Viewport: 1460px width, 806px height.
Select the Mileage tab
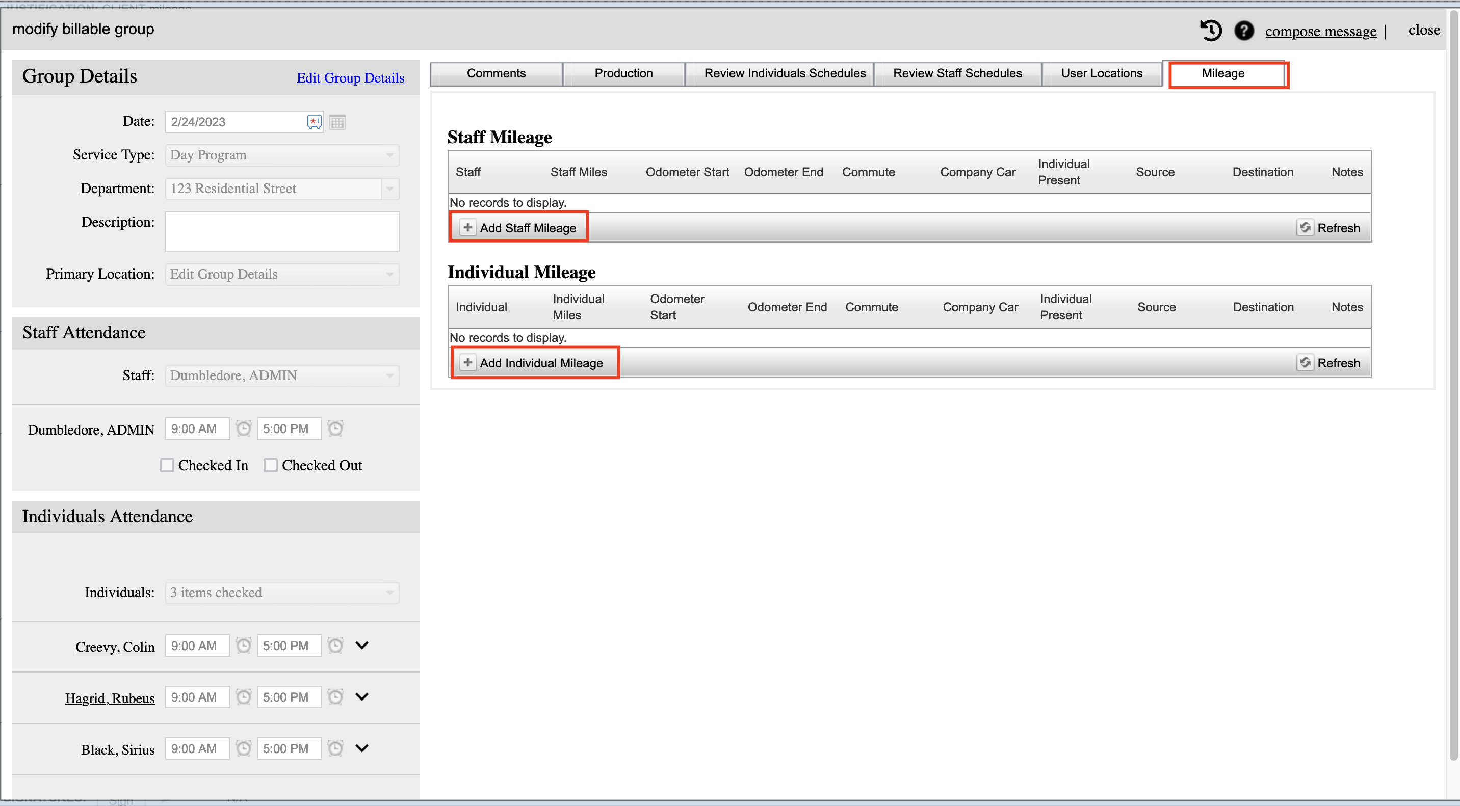pos(1223,74)
